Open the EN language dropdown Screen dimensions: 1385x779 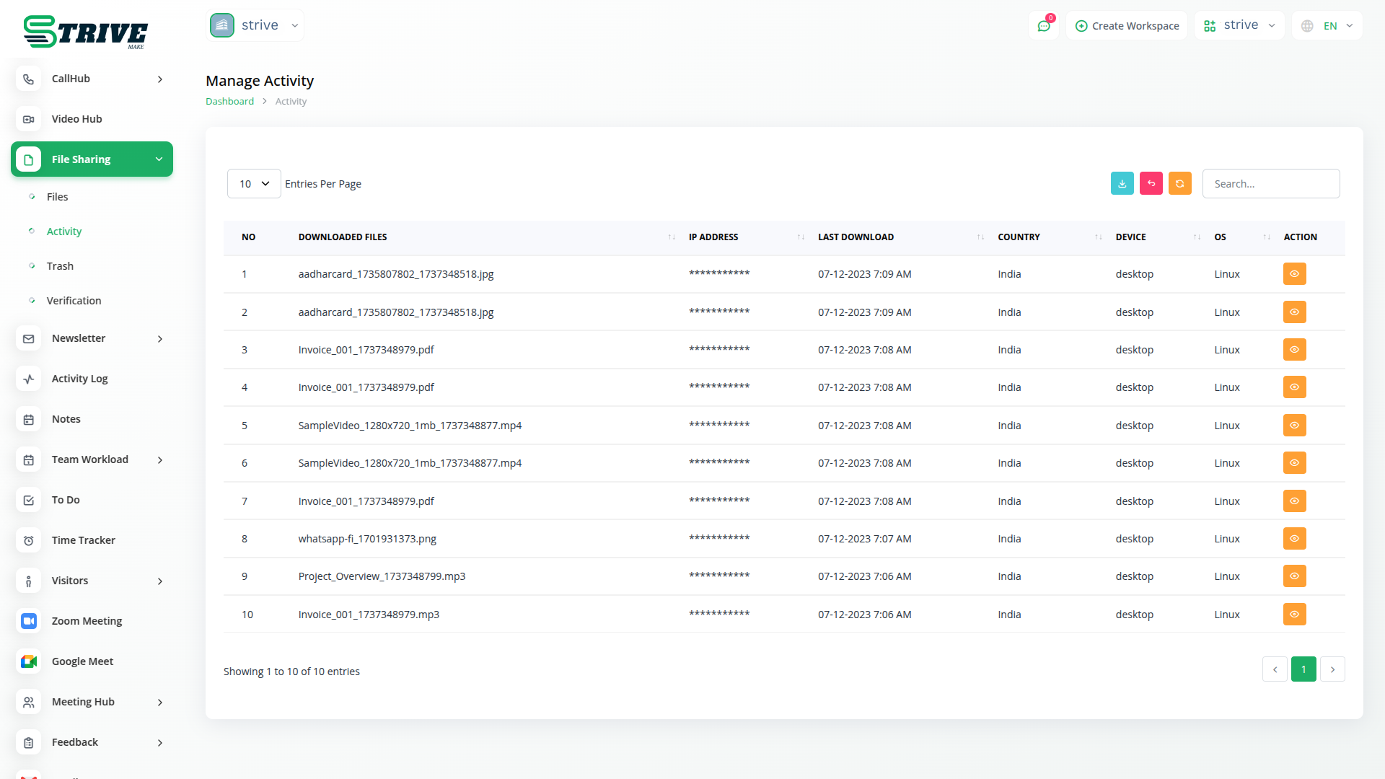tap(1329, 26)
